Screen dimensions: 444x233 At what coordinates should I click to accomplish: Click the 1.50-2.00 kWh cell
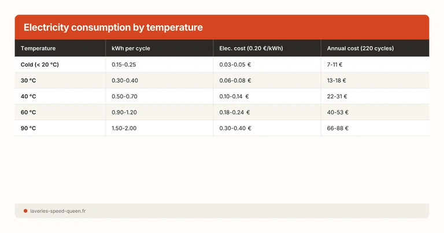pyautogui.click(x=124, y=128)
